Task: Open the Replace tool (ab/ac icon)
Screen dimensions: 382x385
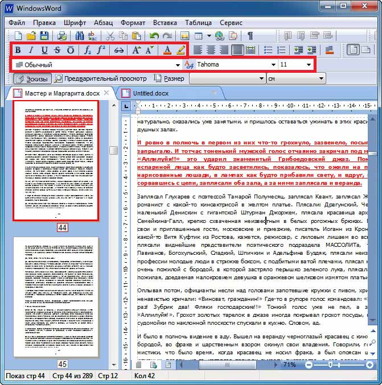Action: point(92,36)
